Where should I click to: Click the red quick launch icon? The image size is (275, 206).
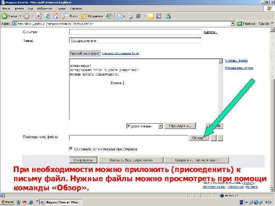(24, 202)
